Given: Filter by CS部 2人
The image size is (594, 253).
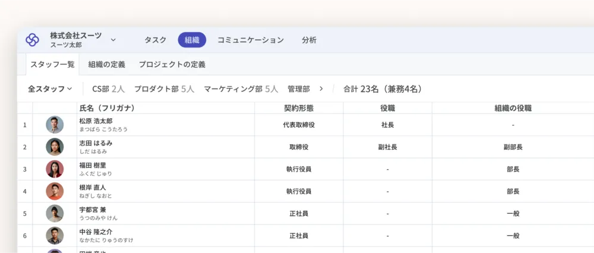Looking at the screenshot, I should tap(108, 89).
